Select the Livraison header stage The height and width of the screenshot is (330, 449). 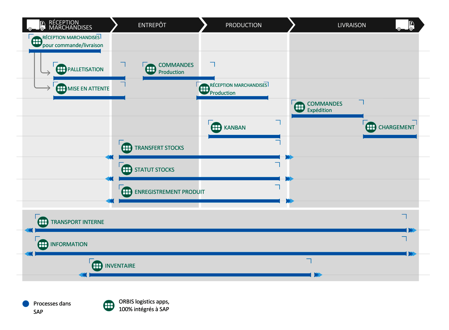click(x=356, y=25)
